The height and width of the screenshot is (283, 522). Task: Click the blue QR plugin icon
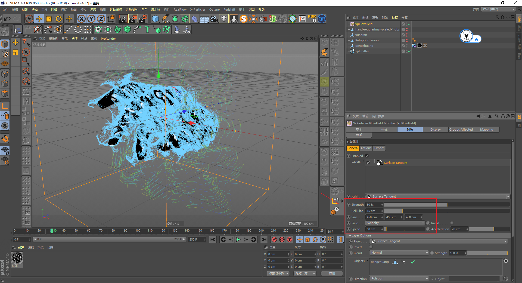click(x=322, y=19)
